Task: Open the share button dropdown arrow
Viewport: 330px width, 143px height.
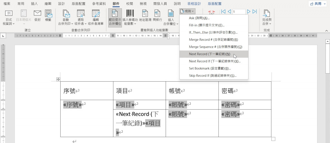Action: click(x=325, y=4)
